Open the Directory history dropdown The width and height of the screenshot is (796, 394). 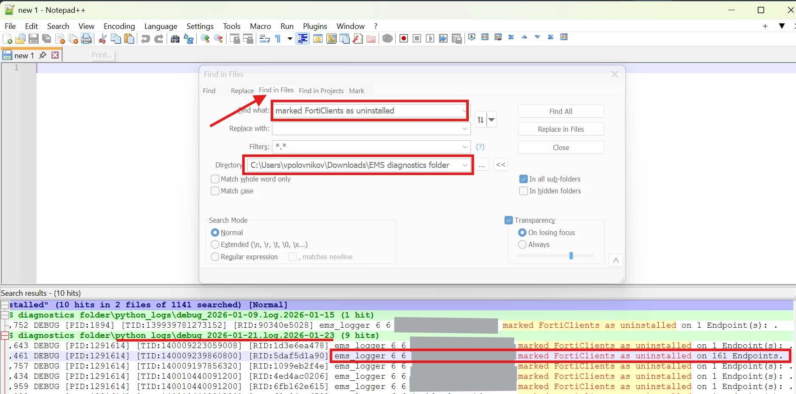click(x=465, y=165)
